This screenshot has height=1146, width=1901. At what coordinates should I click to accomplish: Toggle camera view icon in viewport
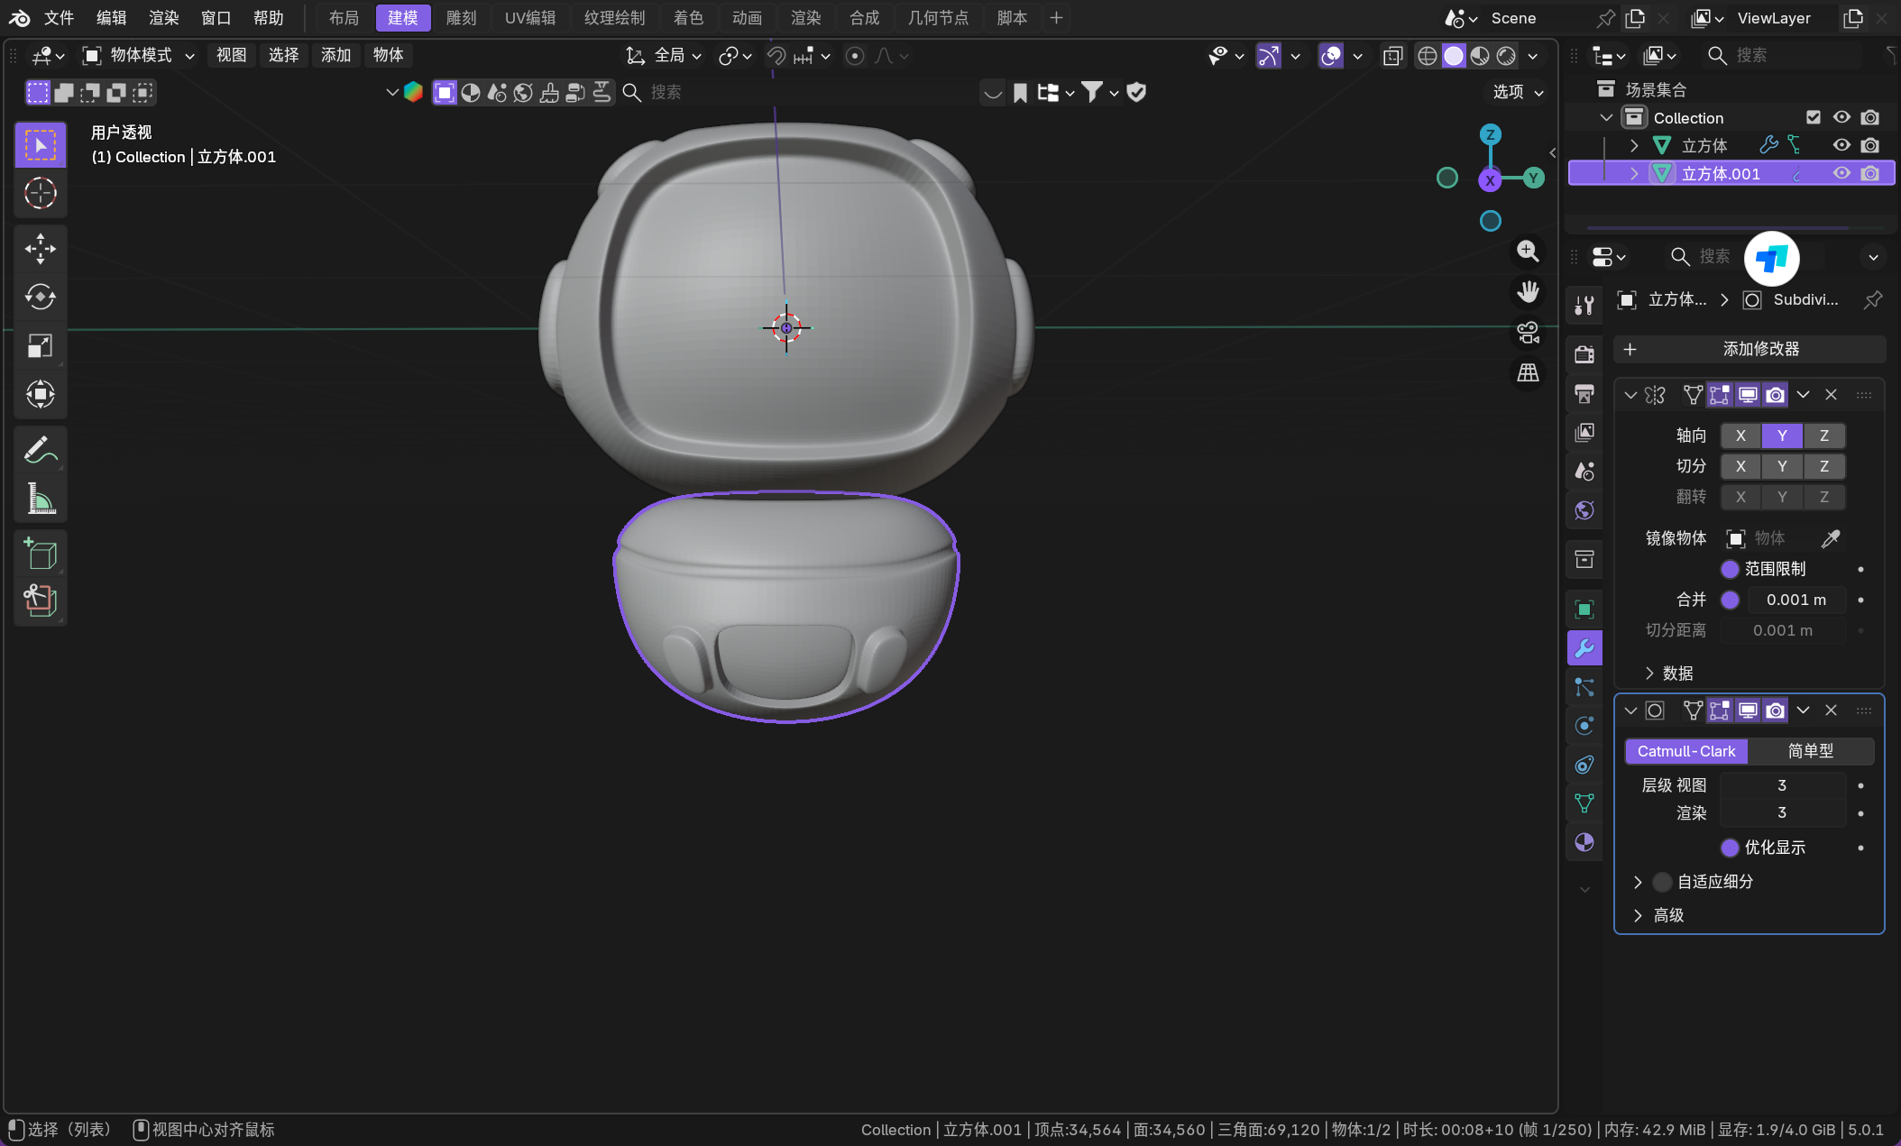tap(1528, 333)
